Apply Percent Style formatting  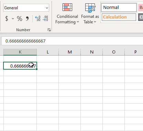click(20, 19)
